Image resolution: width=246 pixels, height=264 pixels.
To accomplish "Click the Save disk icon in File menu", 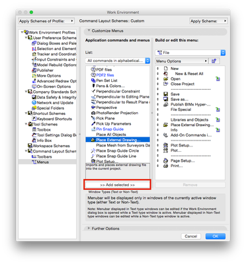I will point(166,94).
